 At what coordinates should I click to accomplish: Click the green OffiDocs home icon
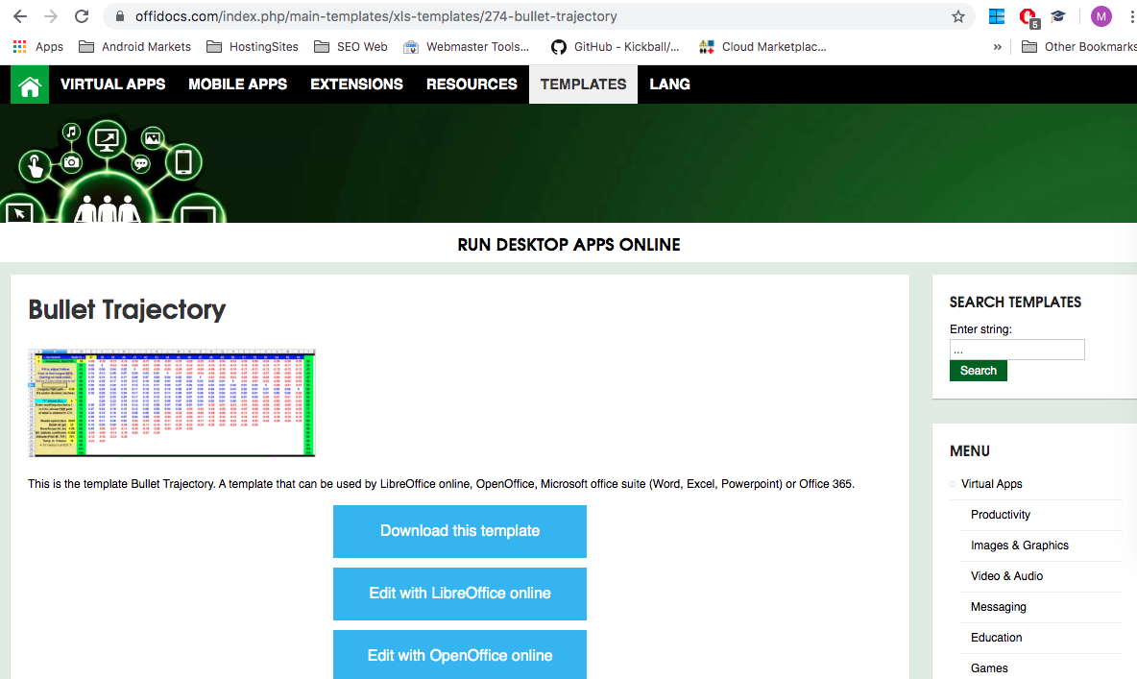coord(29,85)
